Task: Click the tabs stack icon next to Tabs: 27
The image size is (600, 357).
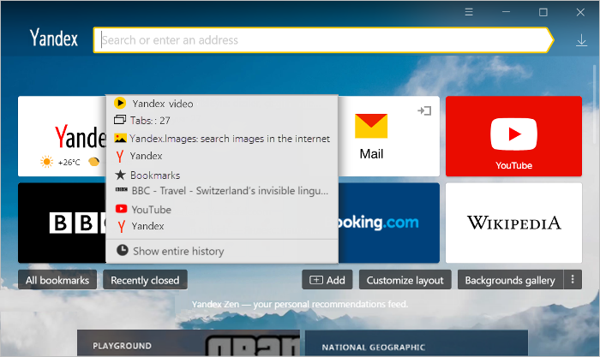Action: (x=120, y=120)
